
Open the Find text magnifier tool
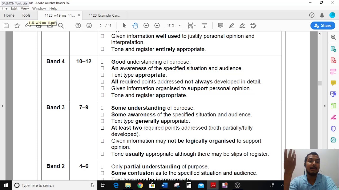click(x=61, y=26)
